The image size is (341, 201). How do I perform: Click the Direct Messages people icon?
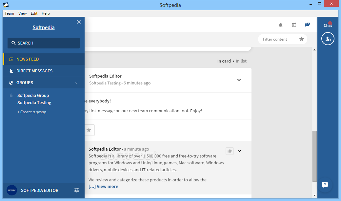pos(11,71)
